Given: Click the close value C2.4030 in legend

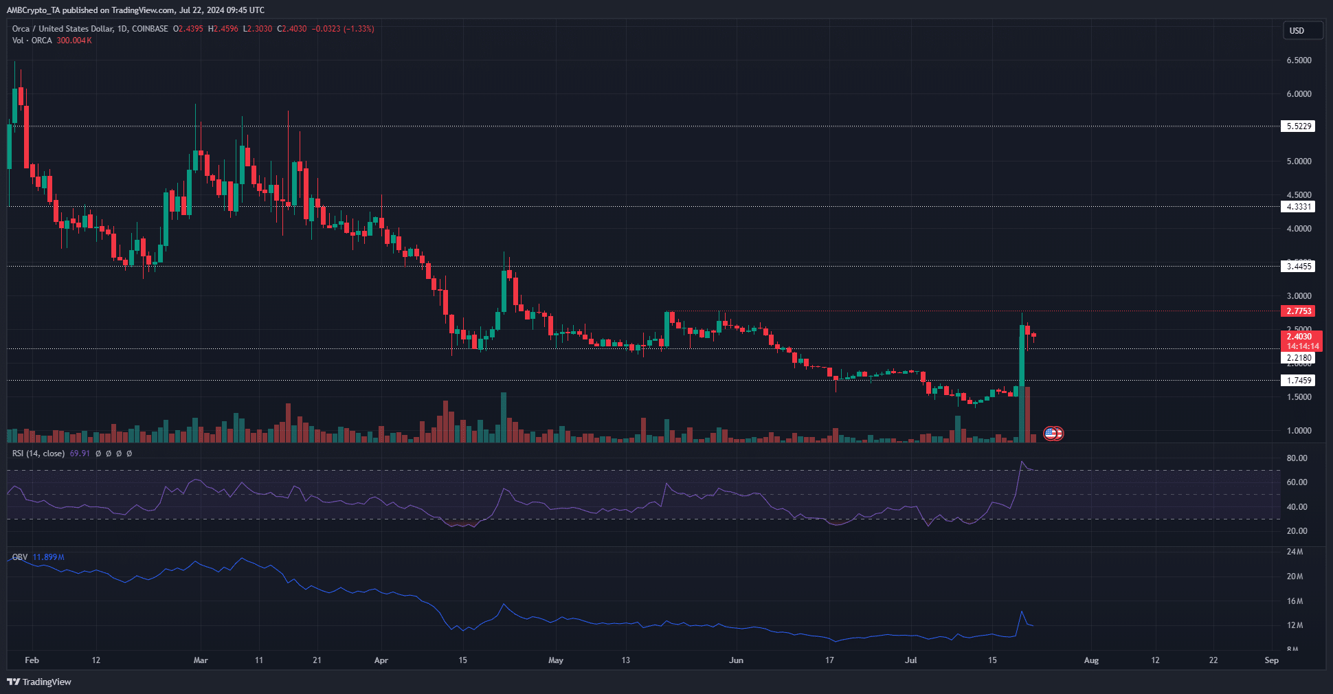Looking at the screenshot, I should point(292,29).
